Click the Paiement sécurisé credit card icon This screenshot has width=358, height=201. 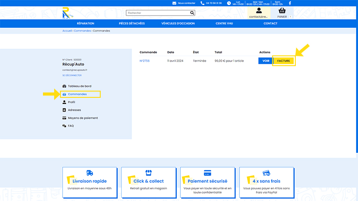click(x=207, y=173)
